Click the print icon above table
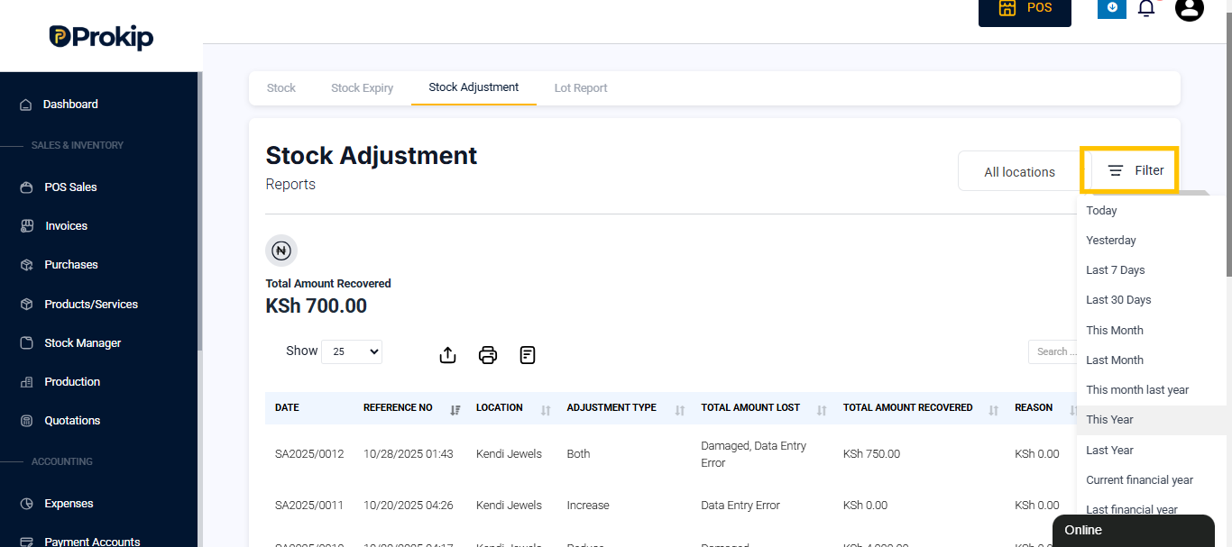 coord(488,355)
